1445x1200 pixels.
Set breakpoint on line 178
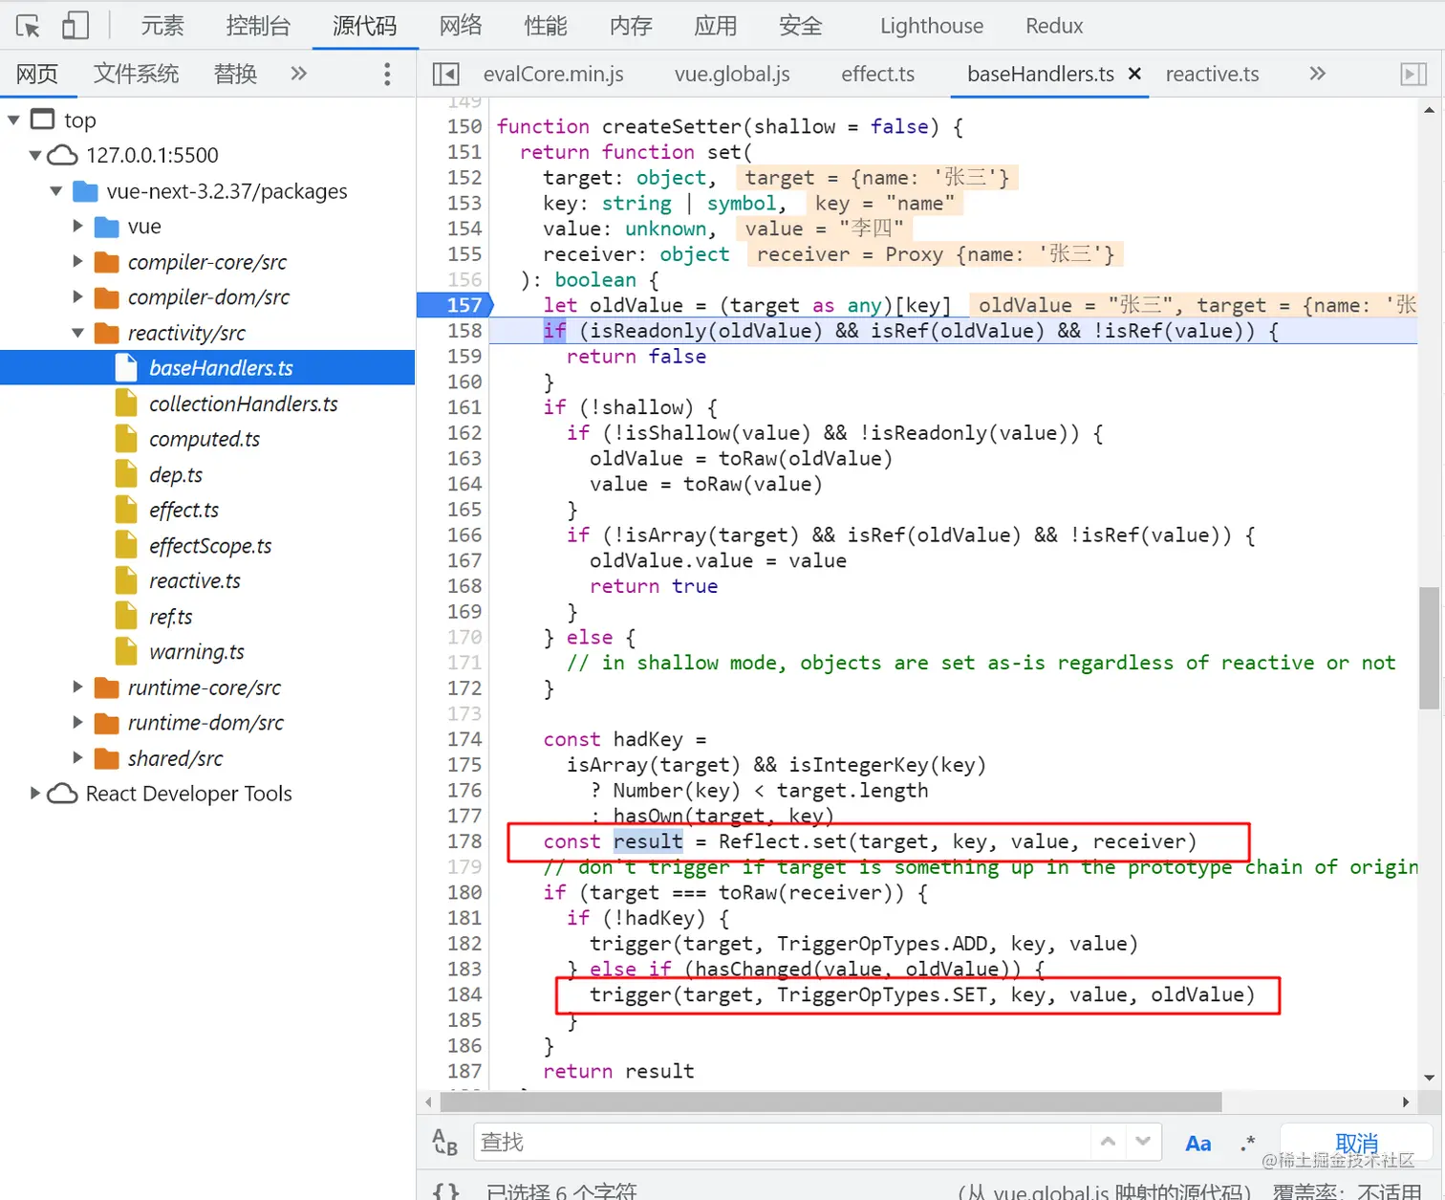click(464, 841)
